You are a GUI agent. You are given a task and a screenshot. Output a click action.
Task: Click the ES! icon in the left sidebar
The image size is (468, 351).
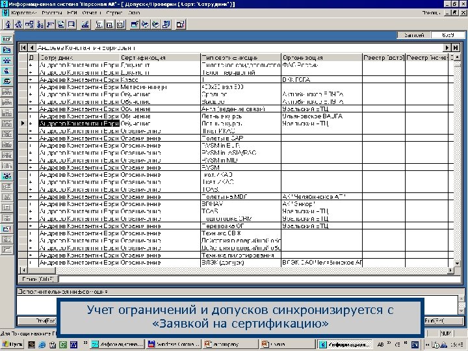point(6,229)
